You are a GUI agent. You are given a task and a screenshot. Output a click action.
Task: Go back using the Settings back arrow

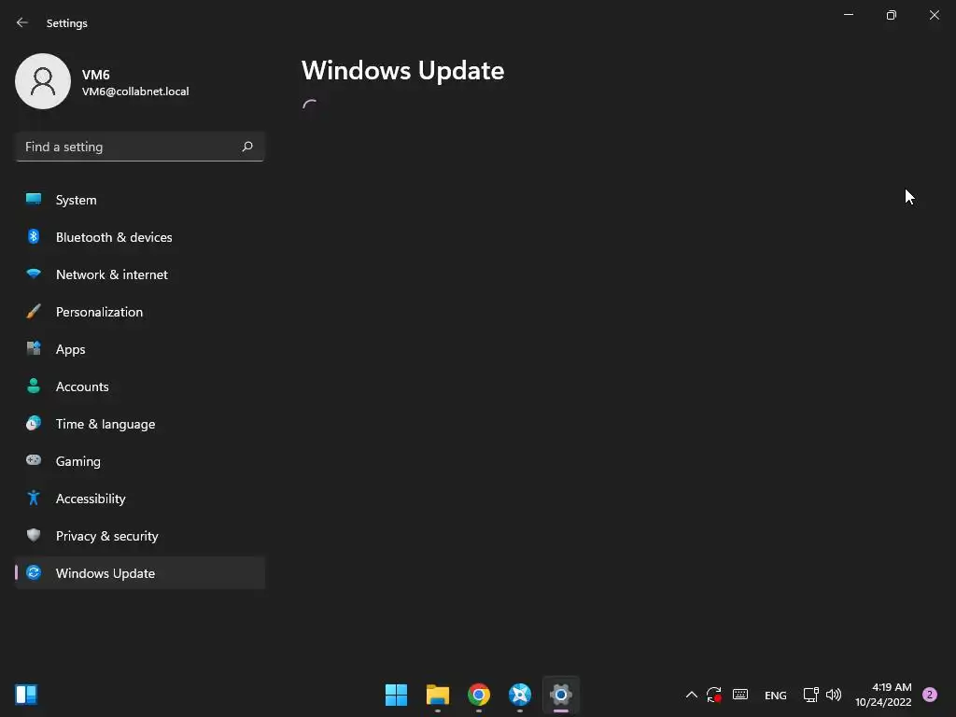tap(22, 22)
